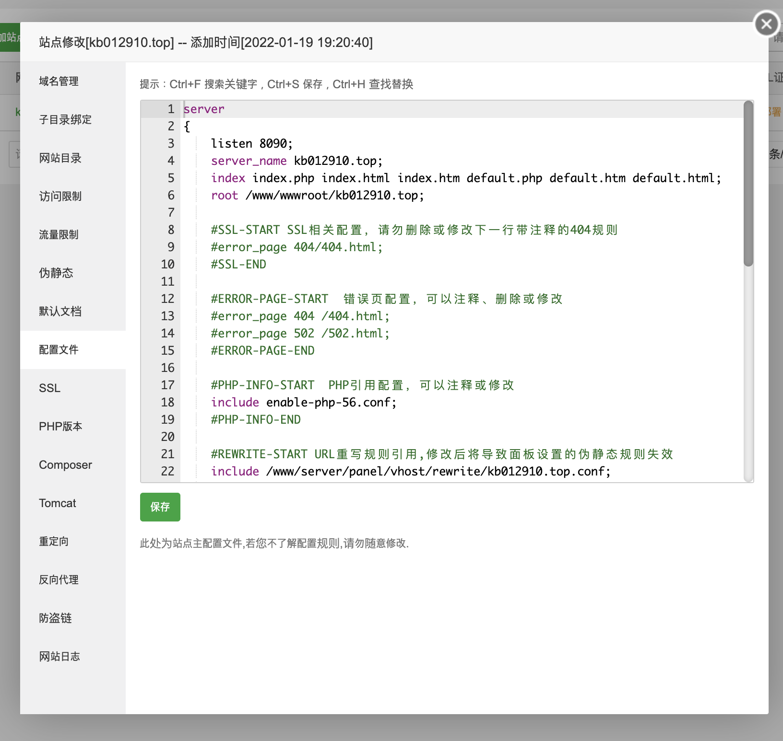The image size is (783, 741).
Task: Open the 反向代理 tab
Action: coord(73,580)
